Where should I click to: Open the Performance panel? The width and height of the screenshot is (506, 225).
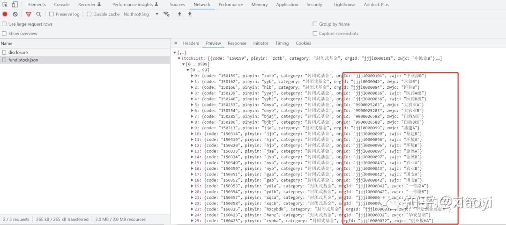pyautogui.click(x=231, y=5)
